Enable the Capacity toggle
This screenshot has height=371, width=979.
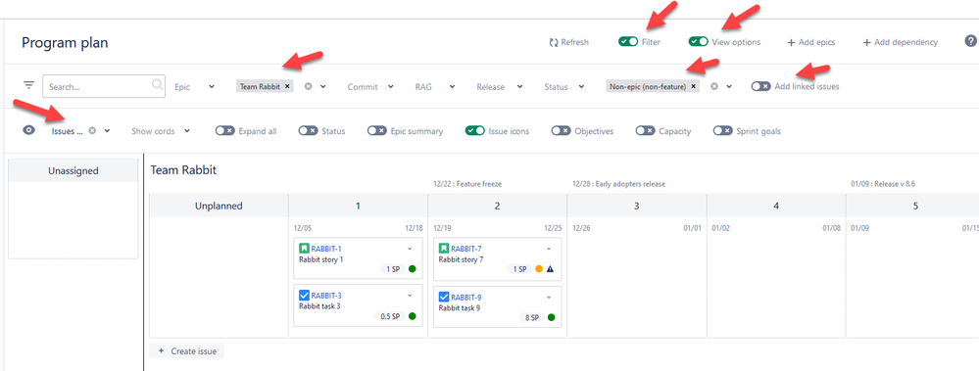tap(645, 131)
